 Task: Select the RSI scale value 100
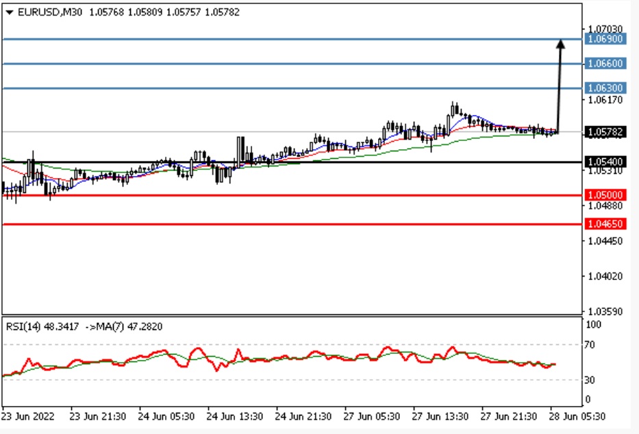tap(593, 324)
